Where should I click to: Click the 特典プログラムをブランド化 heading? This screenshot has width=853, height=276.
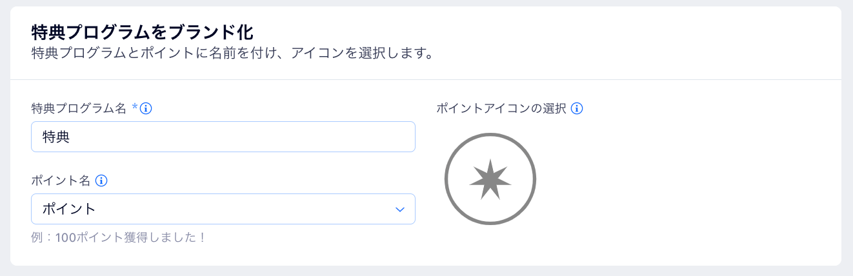click(x=142, y=31)
